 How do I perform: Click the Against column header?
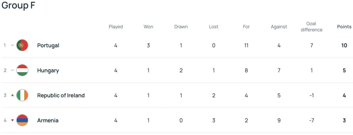tap(279, 27)
